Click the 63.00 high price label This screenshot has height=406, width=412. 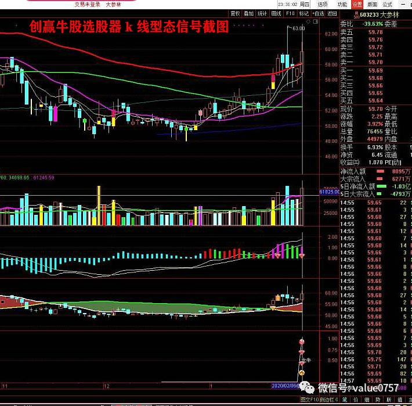[x=298, y=28]
